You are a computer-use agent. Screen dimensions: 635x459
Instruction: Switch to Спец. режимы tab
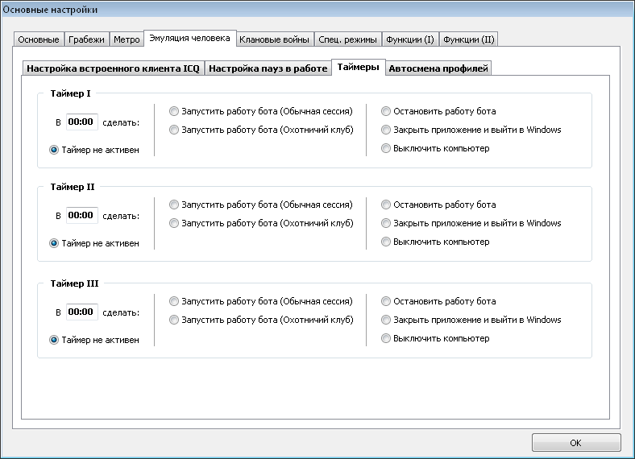tap(347, 39)
